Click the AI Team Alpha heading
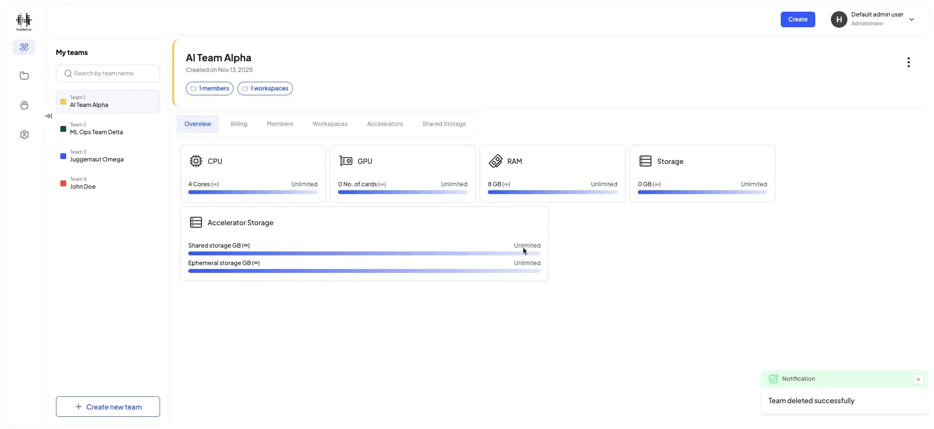 pos(218,58)
